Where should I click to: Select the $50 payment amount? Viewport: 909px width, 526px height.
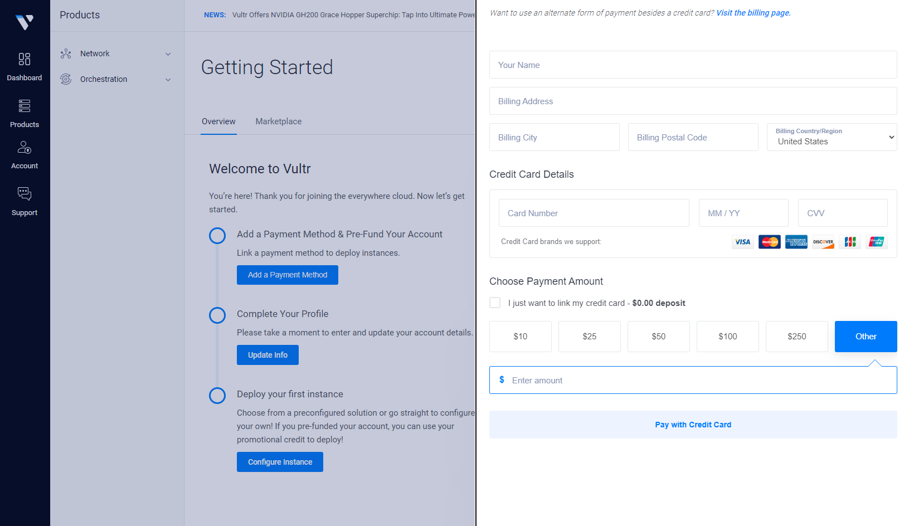click(x=659, y=337)
